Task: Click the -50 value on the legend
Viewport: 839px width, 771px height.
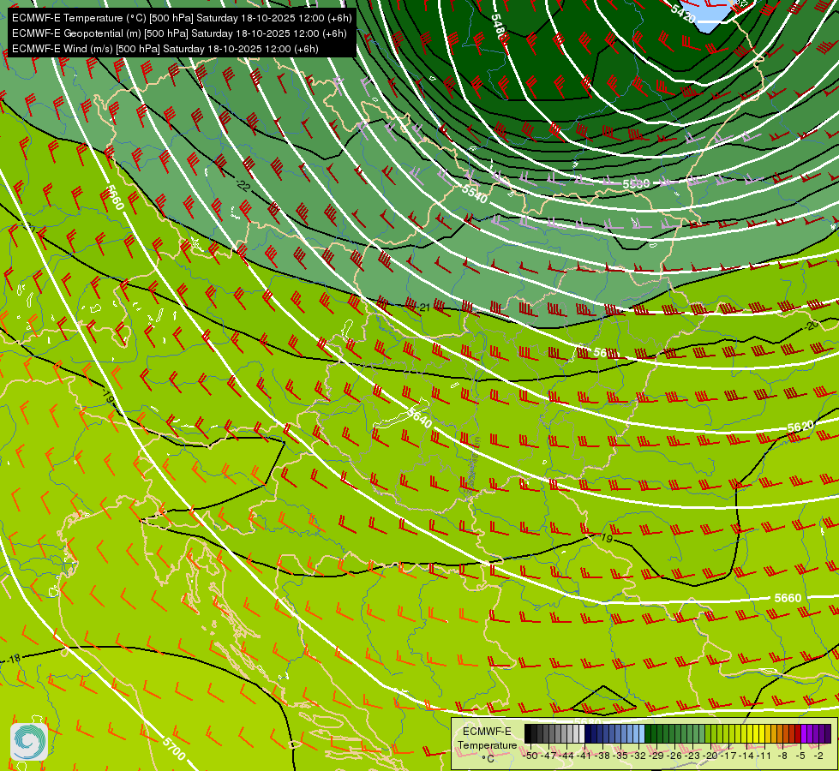Action: coord(530,756)
